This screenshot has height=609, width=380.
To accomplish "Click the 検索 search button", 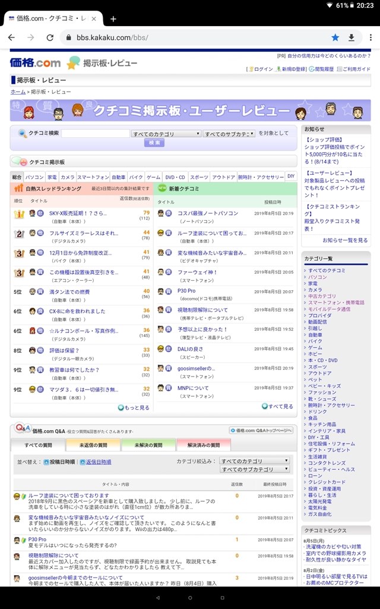I will coord(154,143).
